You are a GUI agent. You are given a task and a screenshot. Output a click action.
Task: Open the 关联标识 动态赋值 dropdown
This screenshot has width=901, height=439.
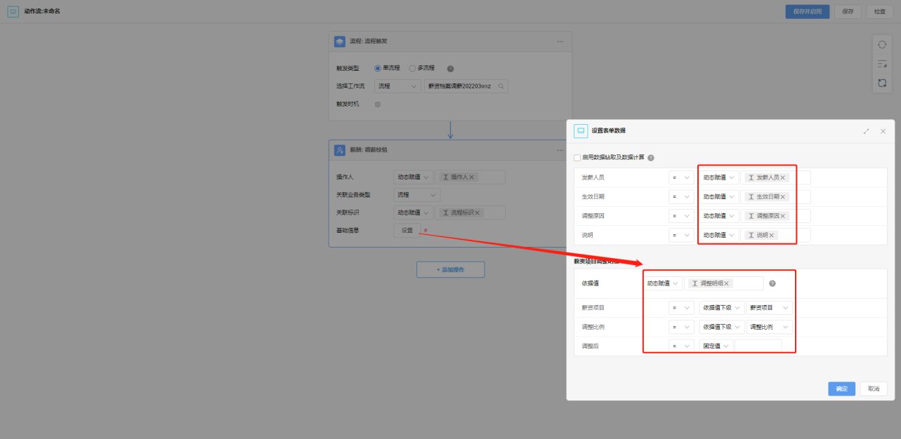(x=413, y=212)
